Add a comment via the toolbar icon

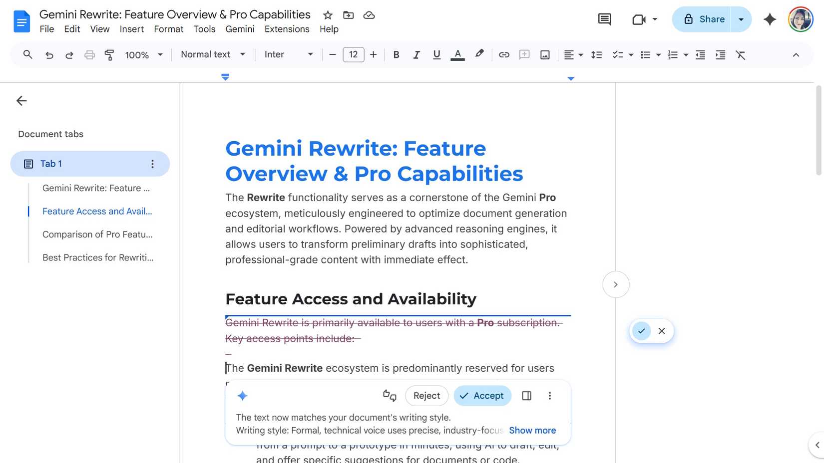524,55
